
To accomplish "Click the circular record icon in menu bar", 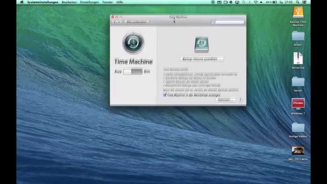I will click(x=213, y=2).
